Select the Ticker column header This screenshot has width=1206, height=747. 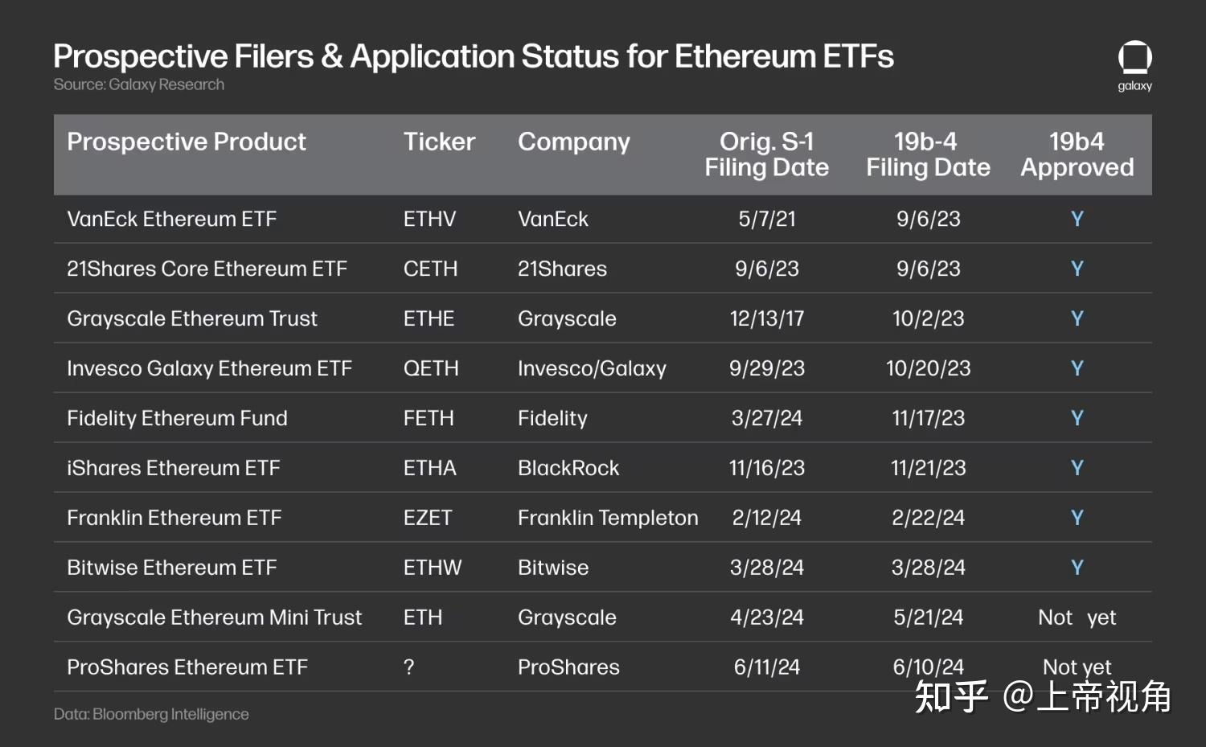[x=439, y=142]
